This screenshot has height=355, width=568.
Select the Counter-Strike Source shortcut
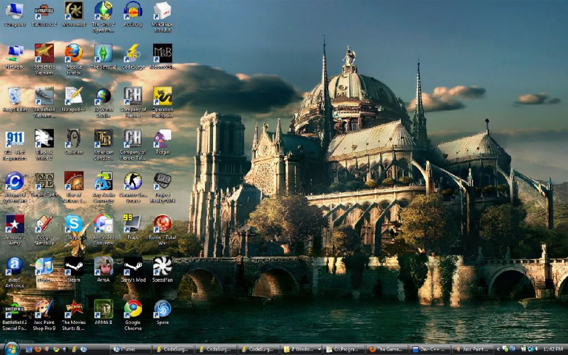(133, 187)
